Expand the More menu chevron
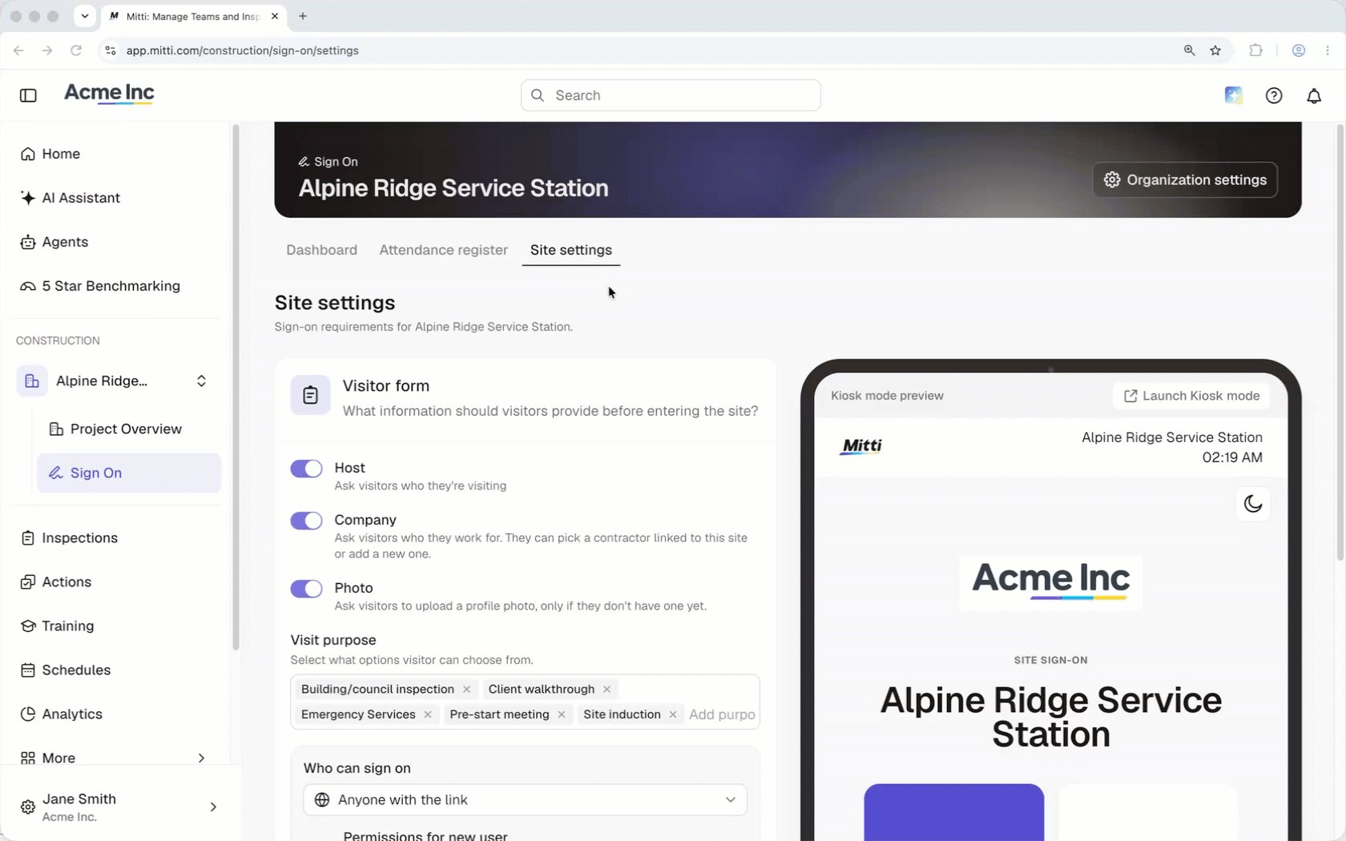The image size is (1346, 841). click(201, 758)
